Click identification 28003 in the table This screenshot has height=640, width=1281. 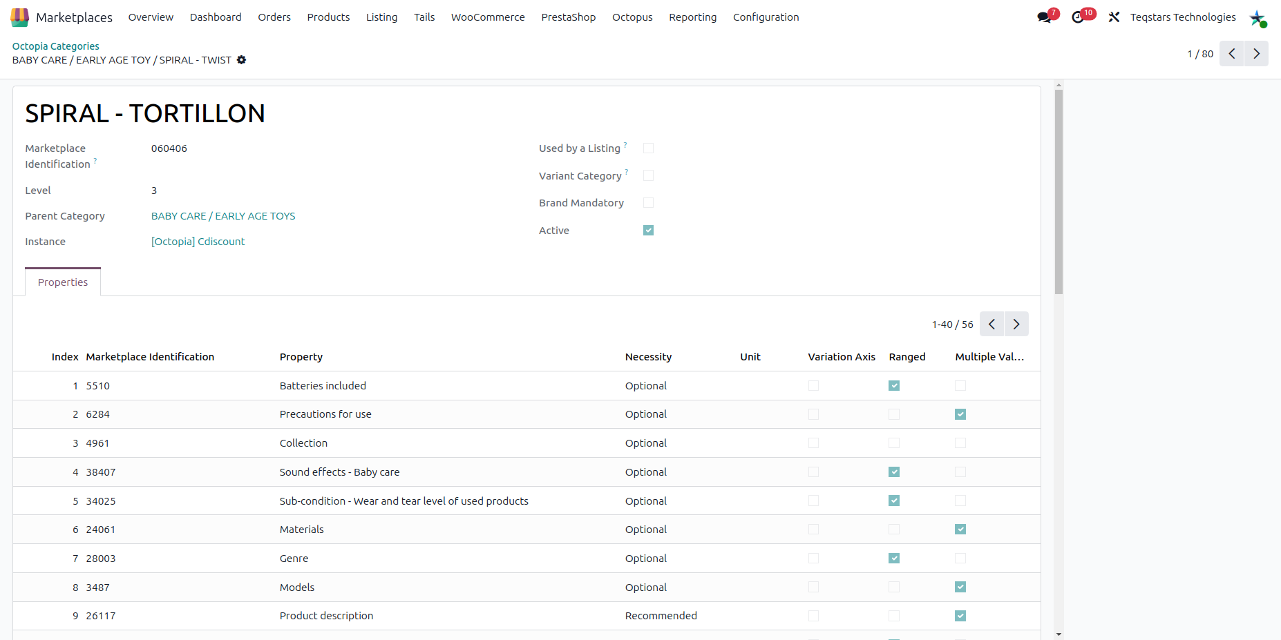click(101, 559)
